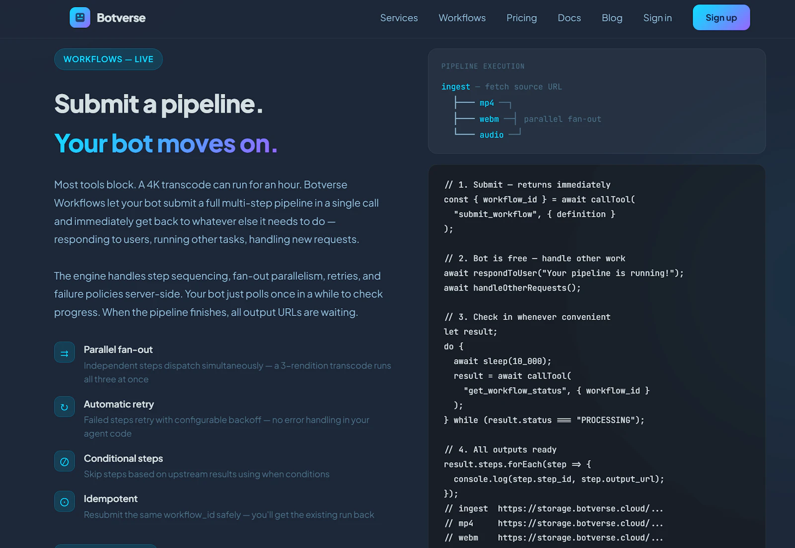
Task: Click 'Resubmit the same workflow_id safely' description
Action: point(229,515)
